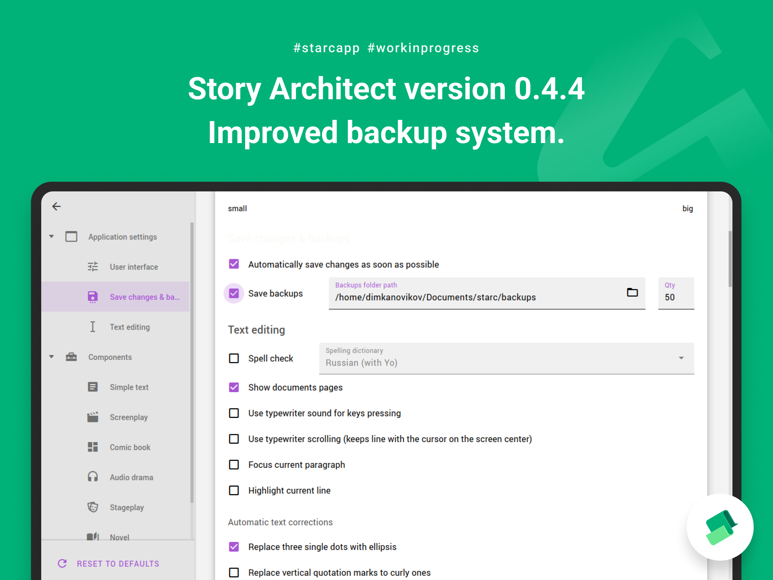The height and width of the screenshot is (580, 773).
Task: Open Simple text component settings
Action: [x=115, y=387]
